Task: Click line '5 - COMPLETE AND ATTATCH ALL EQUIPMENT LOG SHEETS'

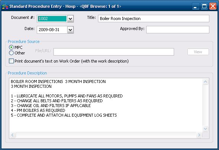Action: coord(64,115)
